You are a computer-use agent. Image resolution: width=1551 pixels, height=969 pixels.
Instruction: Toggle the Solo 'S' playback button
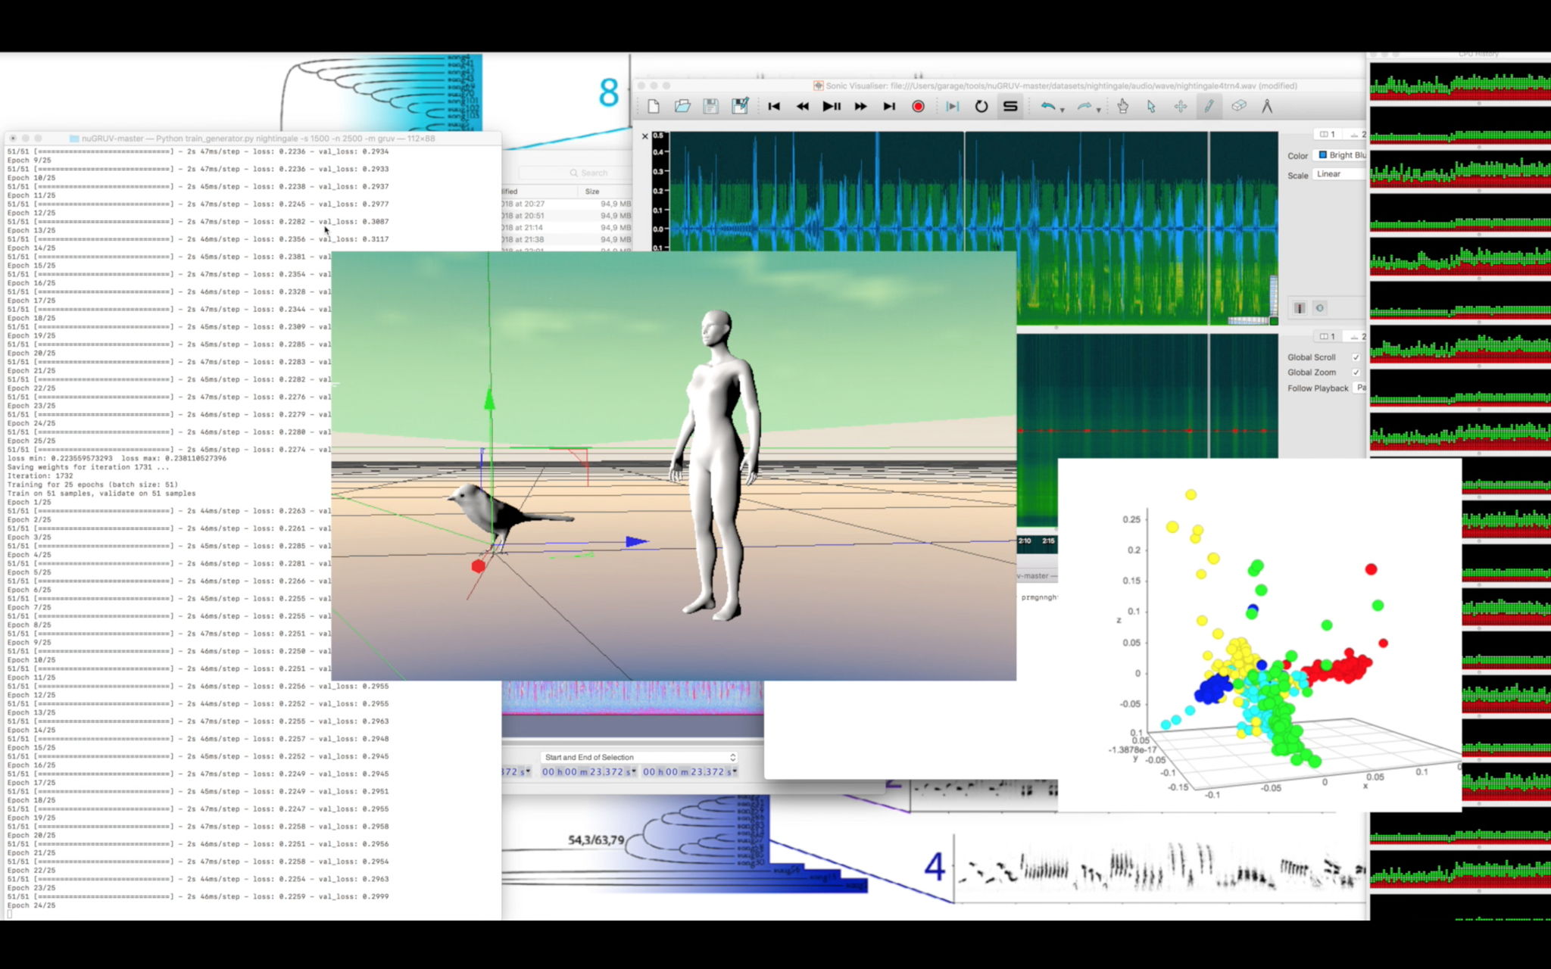coord(1010,107)
